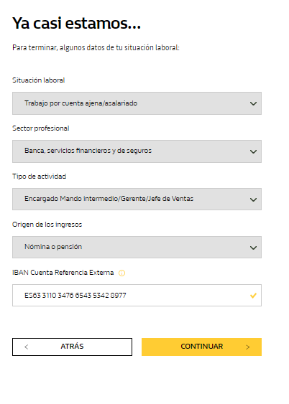Expand the 'Encargado Mando intermedio/Gerente' activity dropdown

(137, 199)
